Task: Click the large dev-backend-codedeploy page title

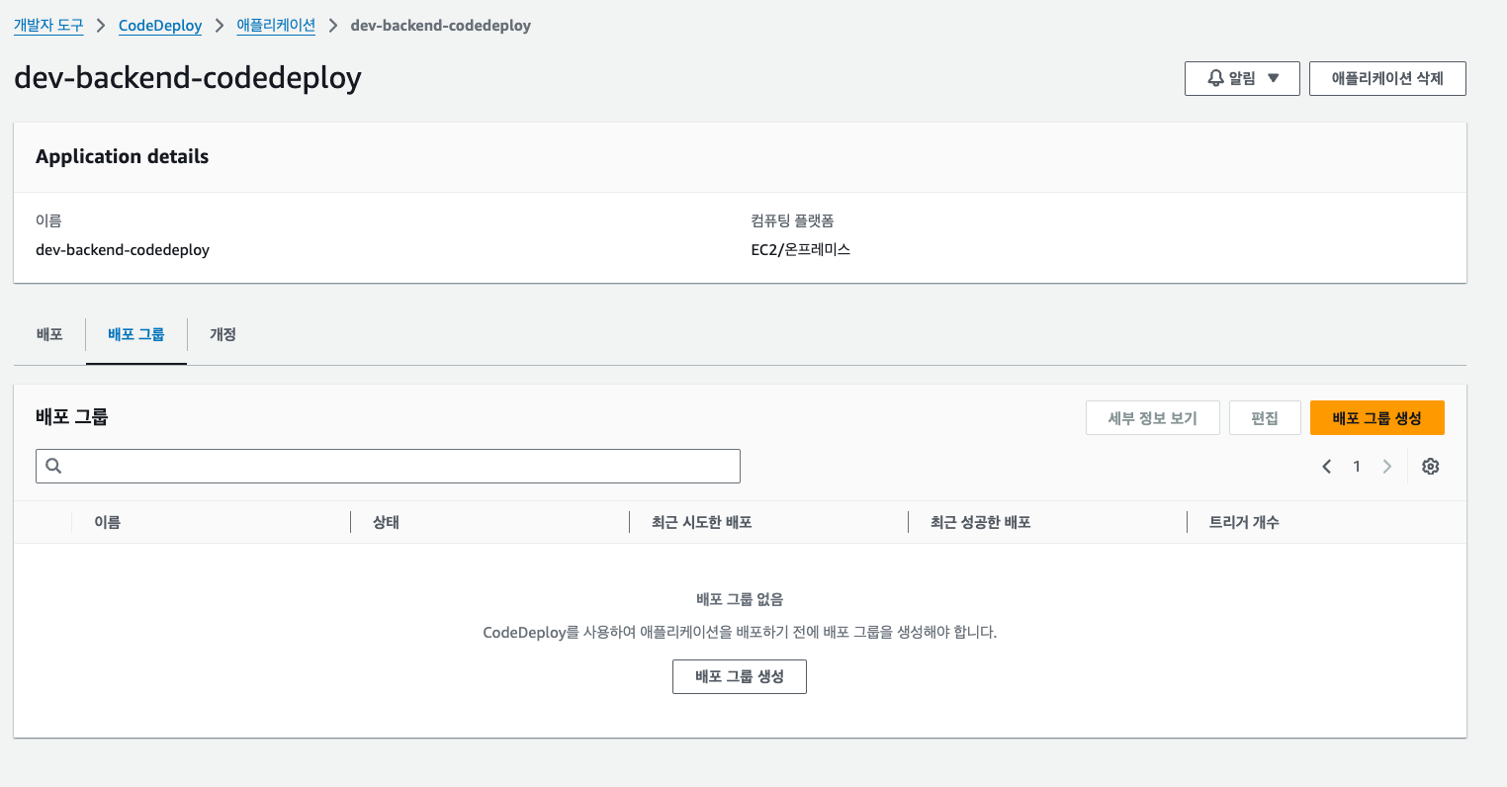Action: [x=188, y=77]
